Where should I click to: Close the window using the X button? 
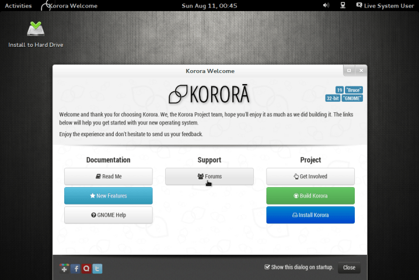pos(361,70)
